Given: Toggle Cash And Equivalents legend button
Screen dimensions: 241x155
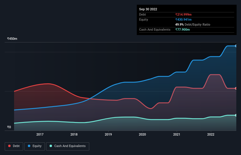Looking at the screenshot, I should pyautogui.click(x=68, y=146).
